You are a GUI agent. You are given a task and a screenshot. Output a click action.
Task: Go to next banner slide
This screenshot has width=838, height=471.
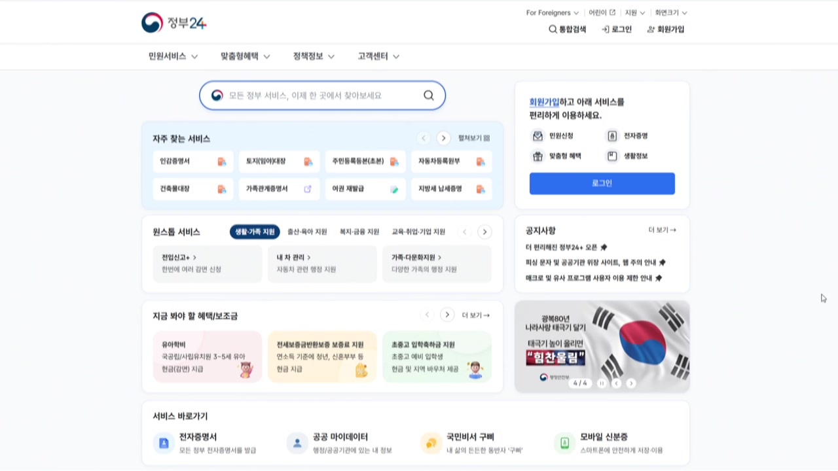pos(631,383)
